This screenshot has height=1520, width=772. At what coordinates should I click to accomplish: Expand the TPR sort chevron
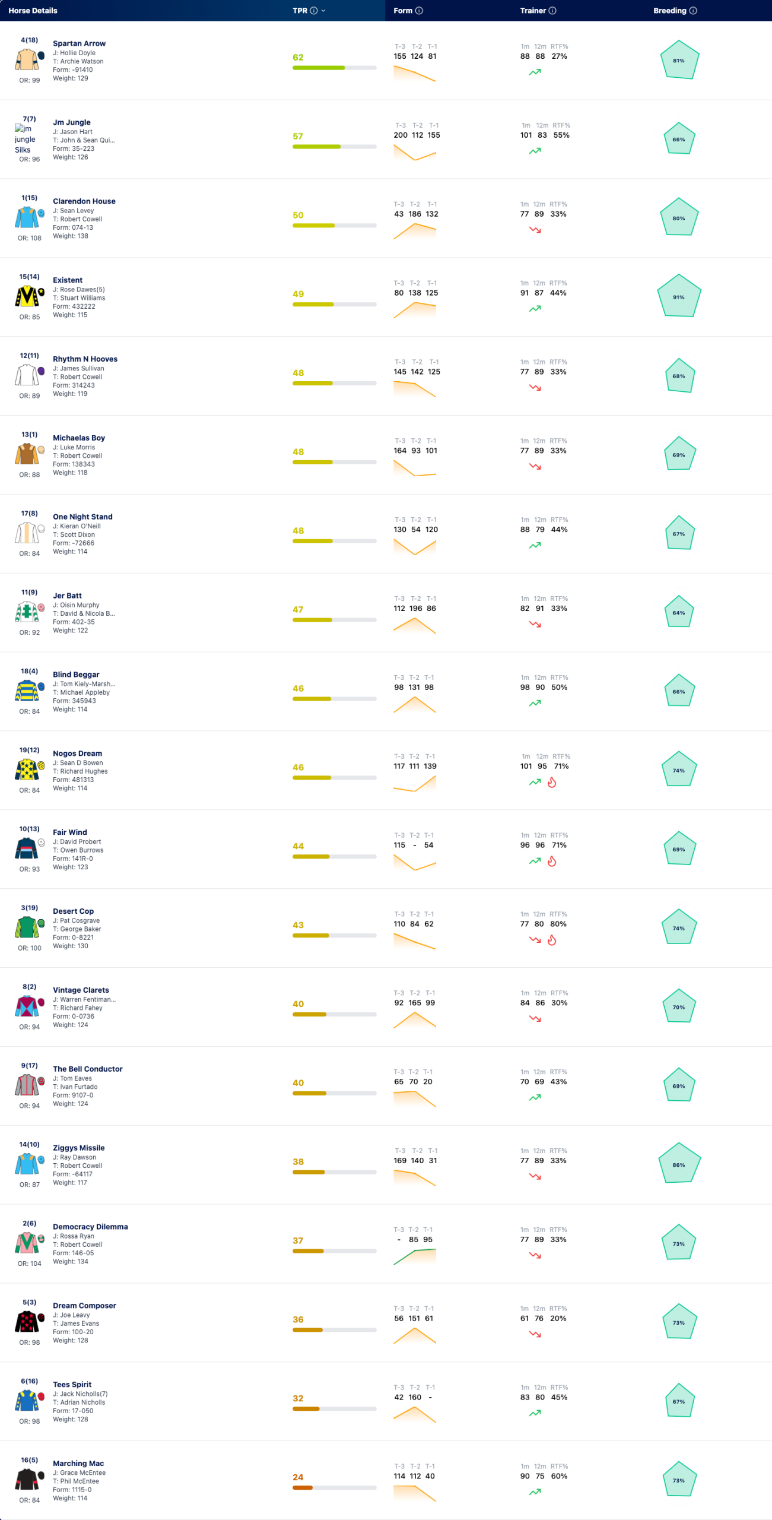323,11
